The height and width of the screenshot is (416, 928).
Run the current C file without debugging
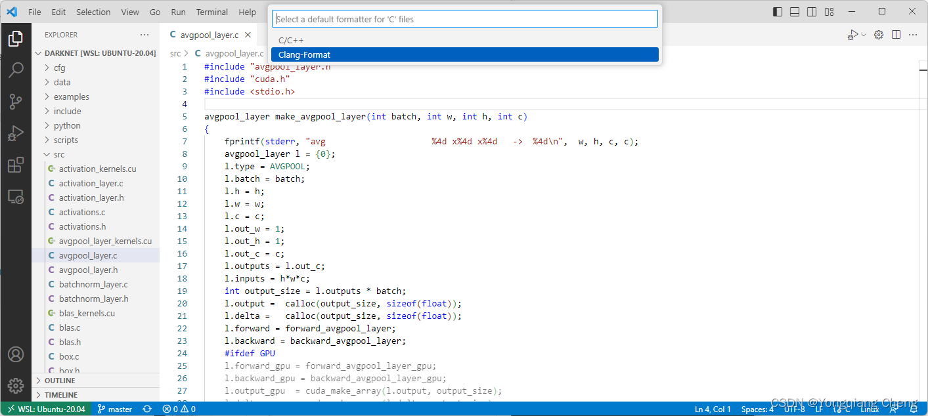coord(853,34)
